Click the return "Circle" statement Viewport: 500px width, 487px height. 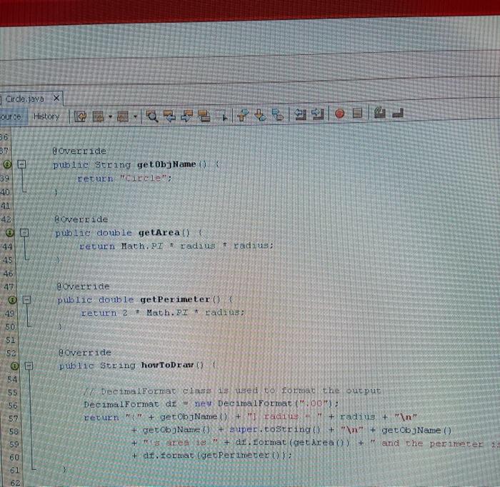tap(125, 179)
